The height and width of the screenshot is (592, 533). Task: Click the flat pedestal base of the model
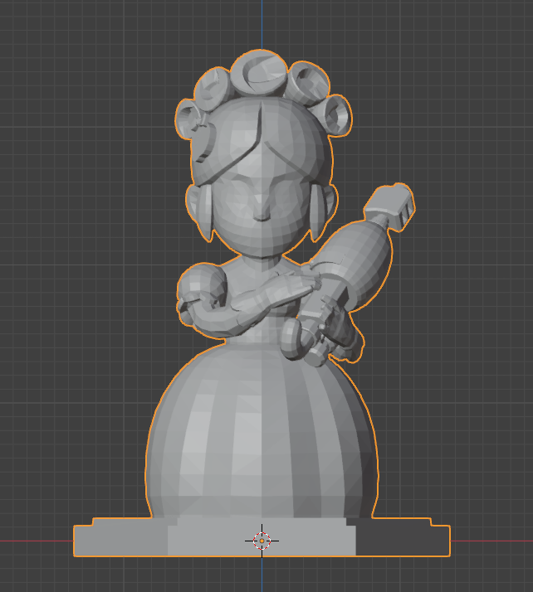[262, 537]
